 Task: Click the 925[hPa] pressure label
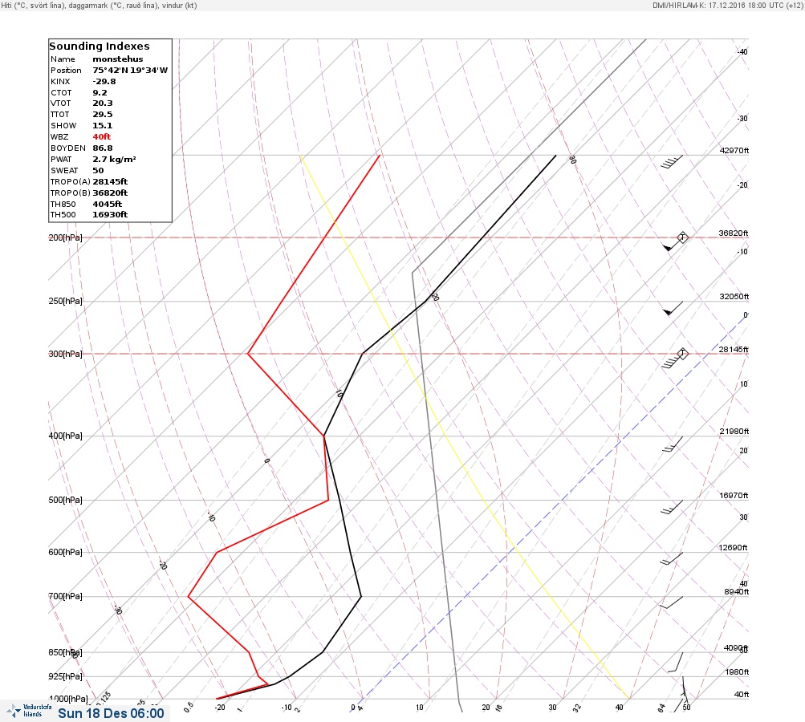coord(65,676)
